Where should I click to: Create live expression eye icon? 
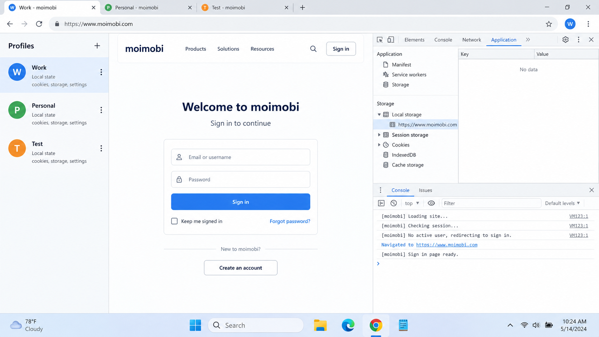[431, 203]
